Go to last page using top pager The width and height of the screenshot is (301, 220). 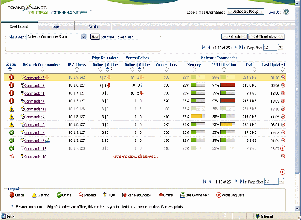click(x=241, y=47)
